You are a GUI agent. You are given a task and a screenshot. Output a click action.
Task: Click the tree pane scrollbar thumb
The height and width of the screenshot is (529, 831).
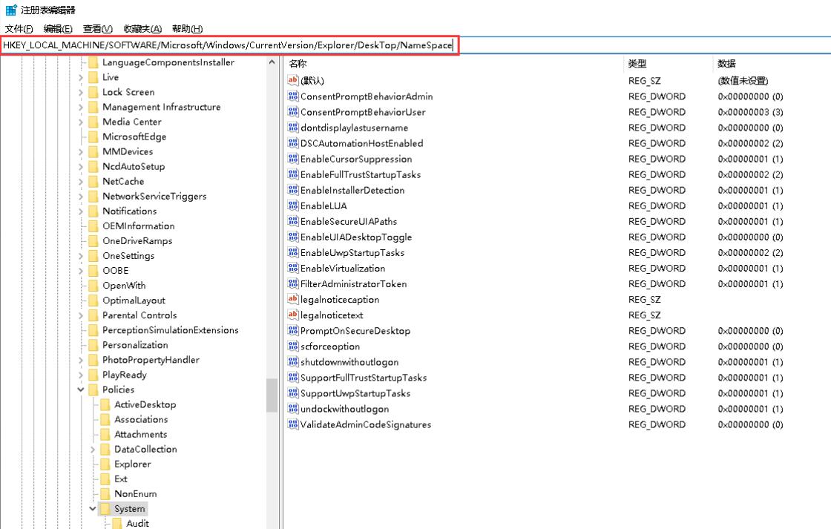pyautogui.click(x=272, y=395)
